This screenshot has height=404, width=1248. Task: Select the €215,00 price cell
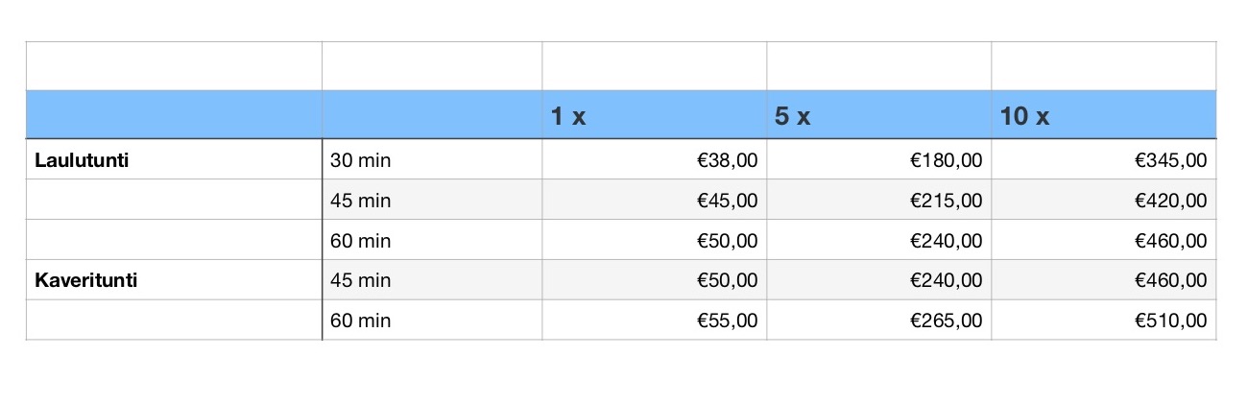(x=879, y=200)
